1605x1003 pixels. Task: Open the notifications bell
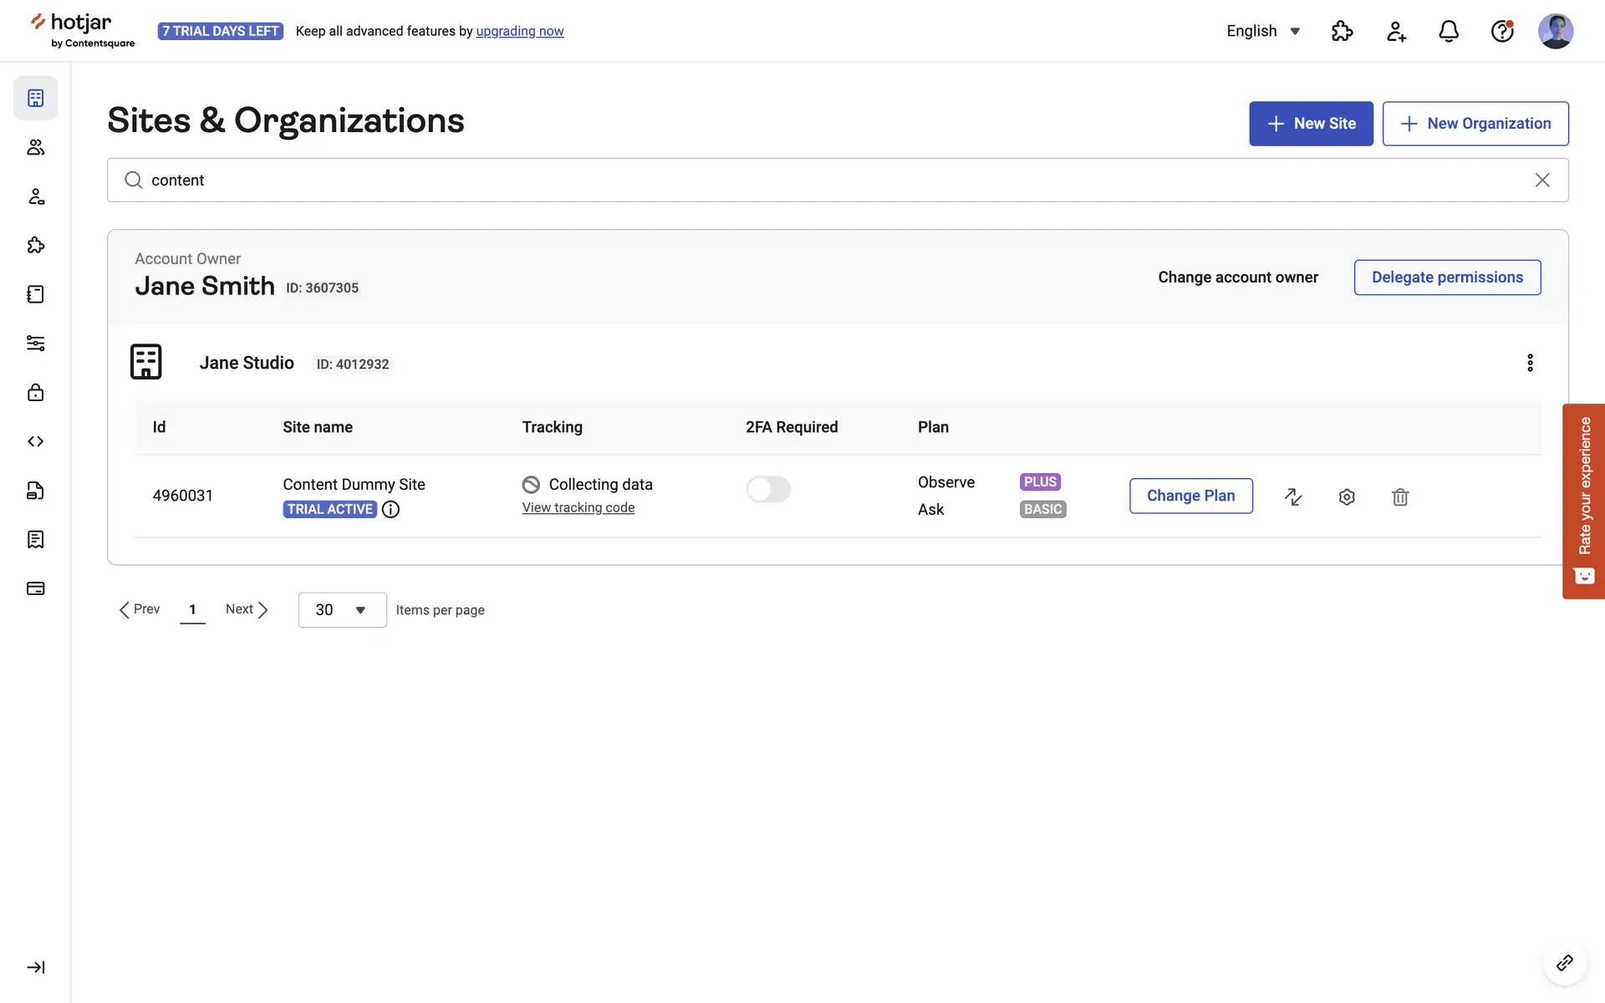pyautogui.click(x=1449, y=32)
